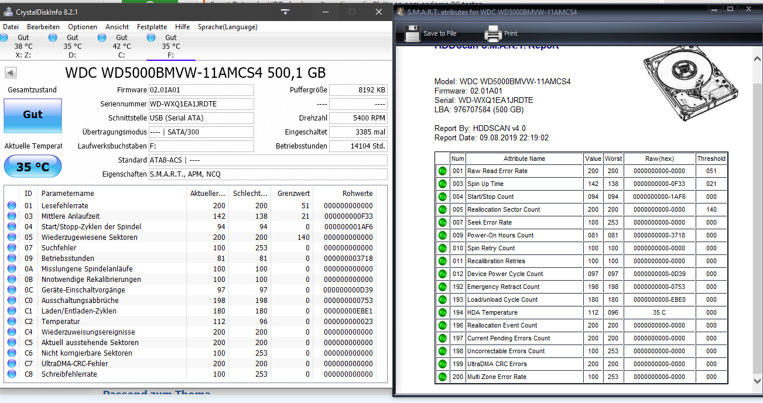Click green status icon for Reallocation Sector Count
Screen dimensions: 763x403
(442, 209)
